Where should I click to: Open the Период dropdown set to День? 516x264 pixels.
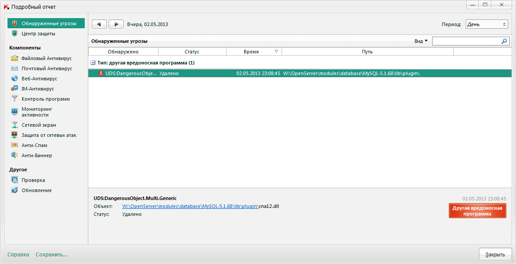click(486, 24)
